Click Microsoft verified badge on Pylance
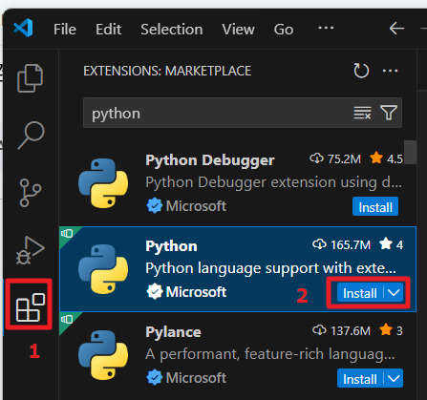 (155, 378)
